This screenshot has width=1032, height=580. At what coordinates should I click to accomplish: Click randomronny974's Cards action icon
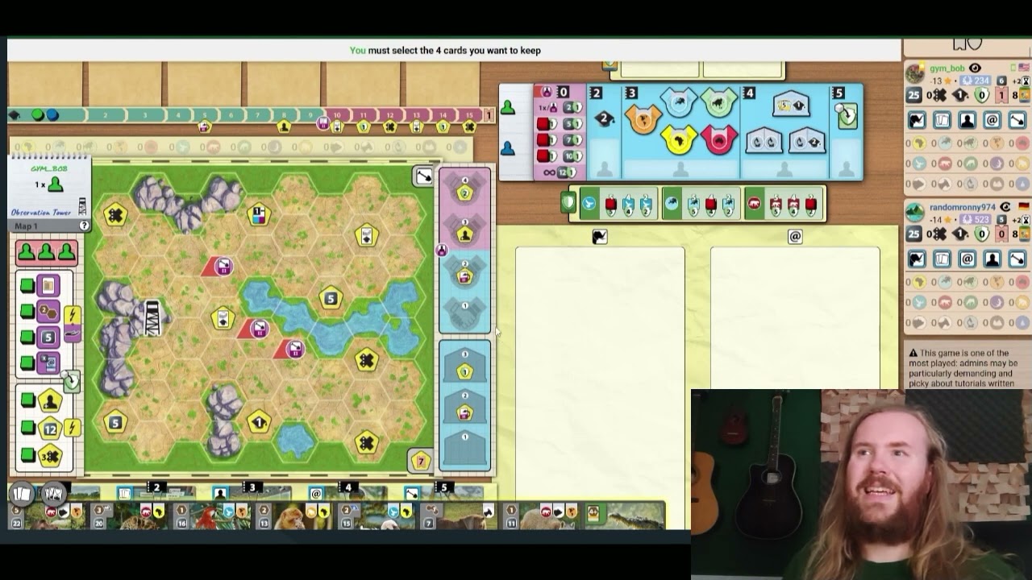[943, 259]
